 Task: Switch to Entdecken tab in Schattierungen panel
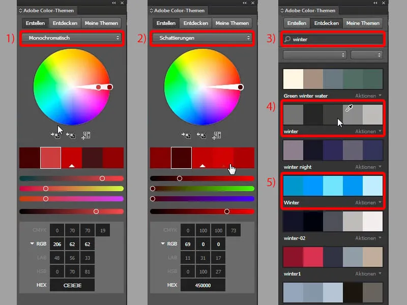click(x=196, y=23)
